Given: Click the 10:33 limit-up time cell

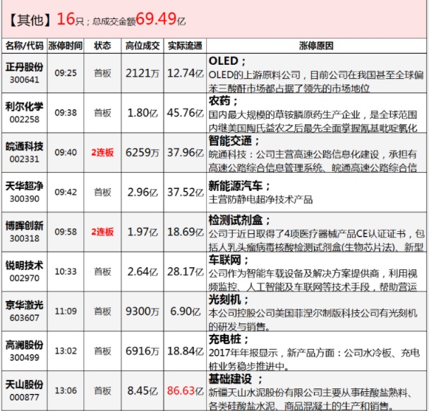Looking at the screenshot, I should [66, 271].
